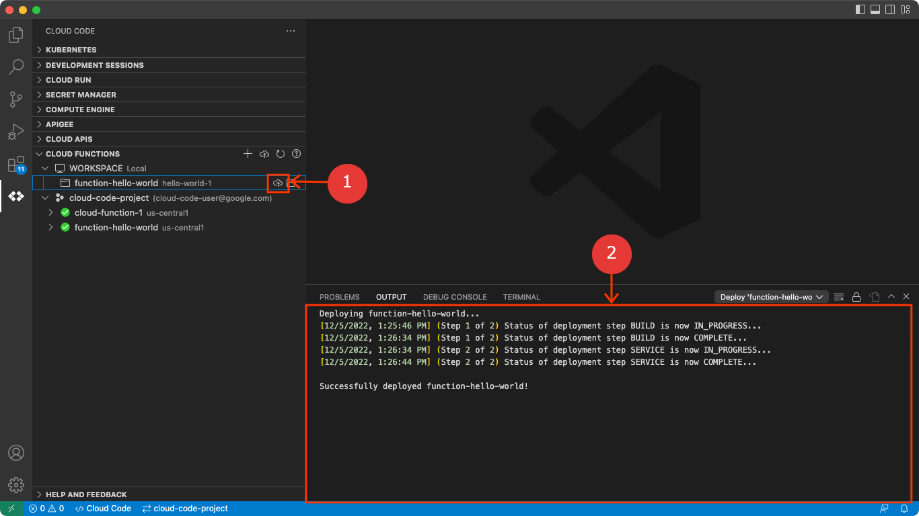Open the errors and warnings count in status bar
Viewport: 919px width, 516px height.
46,509
